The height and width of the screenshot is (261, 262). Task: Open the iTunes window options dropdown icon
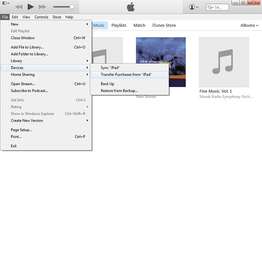click(6, 3)
